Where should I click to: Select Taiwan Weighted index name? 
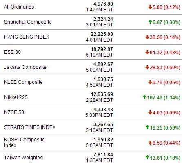pos(23,158)
